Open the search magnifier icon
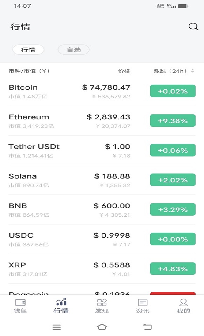The image size is (204, 336). click(x=193, y=27)
